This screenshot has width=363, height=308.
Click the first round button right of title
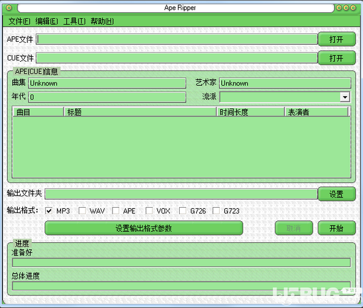pyautogui.click(x=339, y=8)
